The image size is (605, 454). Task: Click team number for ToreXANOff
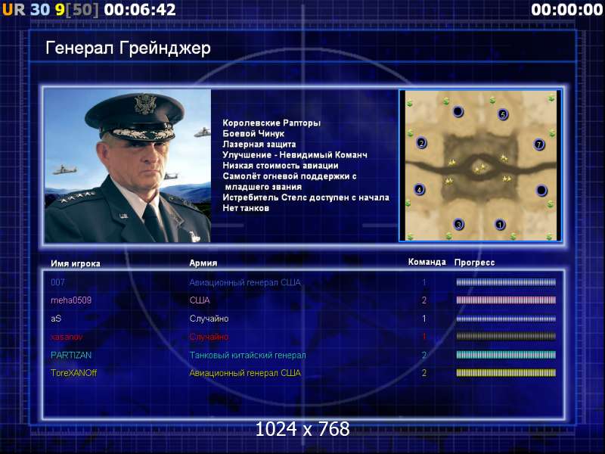[x=424, y=373]
